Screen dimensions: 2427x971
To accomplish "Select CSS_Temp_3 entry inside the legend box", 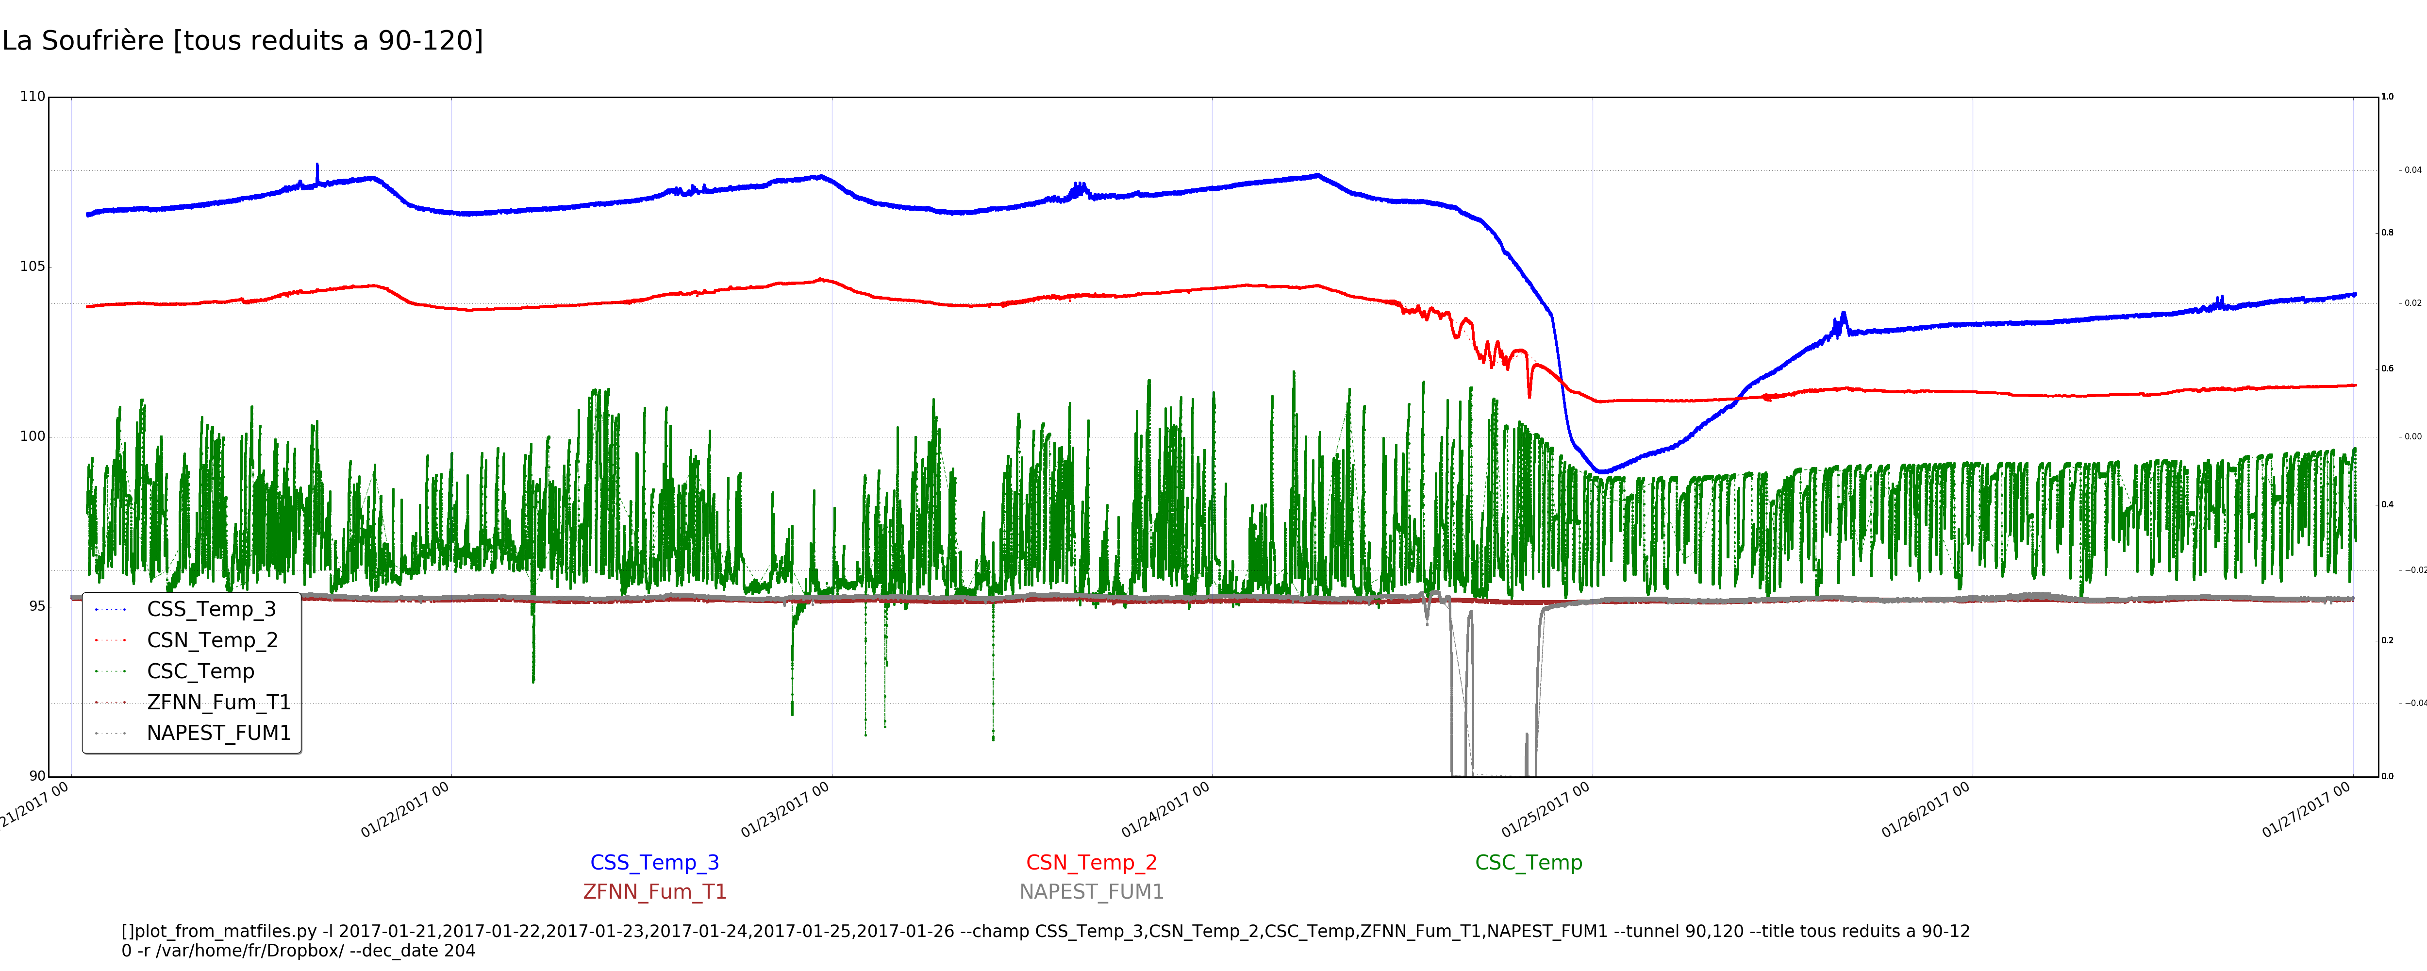I will click(x=212, y=609).
